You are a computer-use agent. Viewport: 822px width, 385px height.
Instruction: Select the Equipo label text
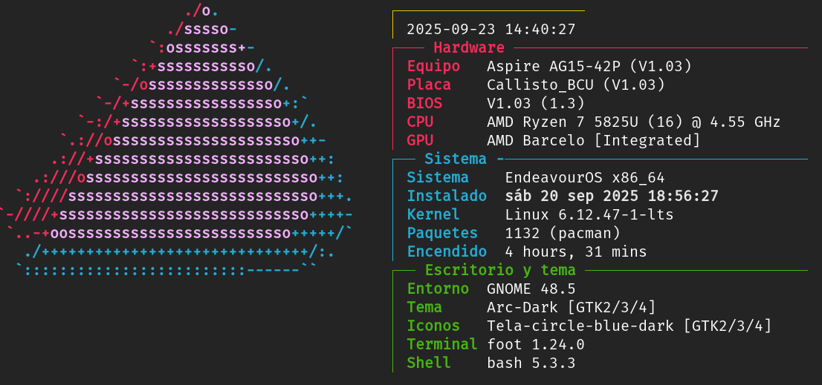pyautogui.click(x=433, y=67)
